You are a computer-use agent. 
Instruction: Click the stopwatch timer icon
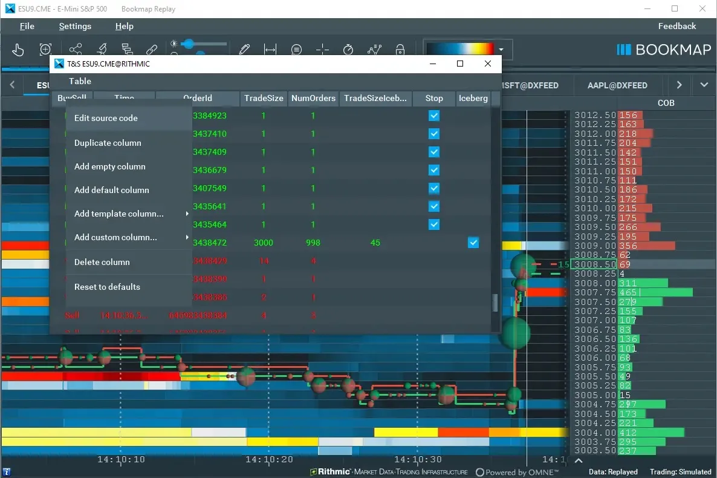coord(348,50)
